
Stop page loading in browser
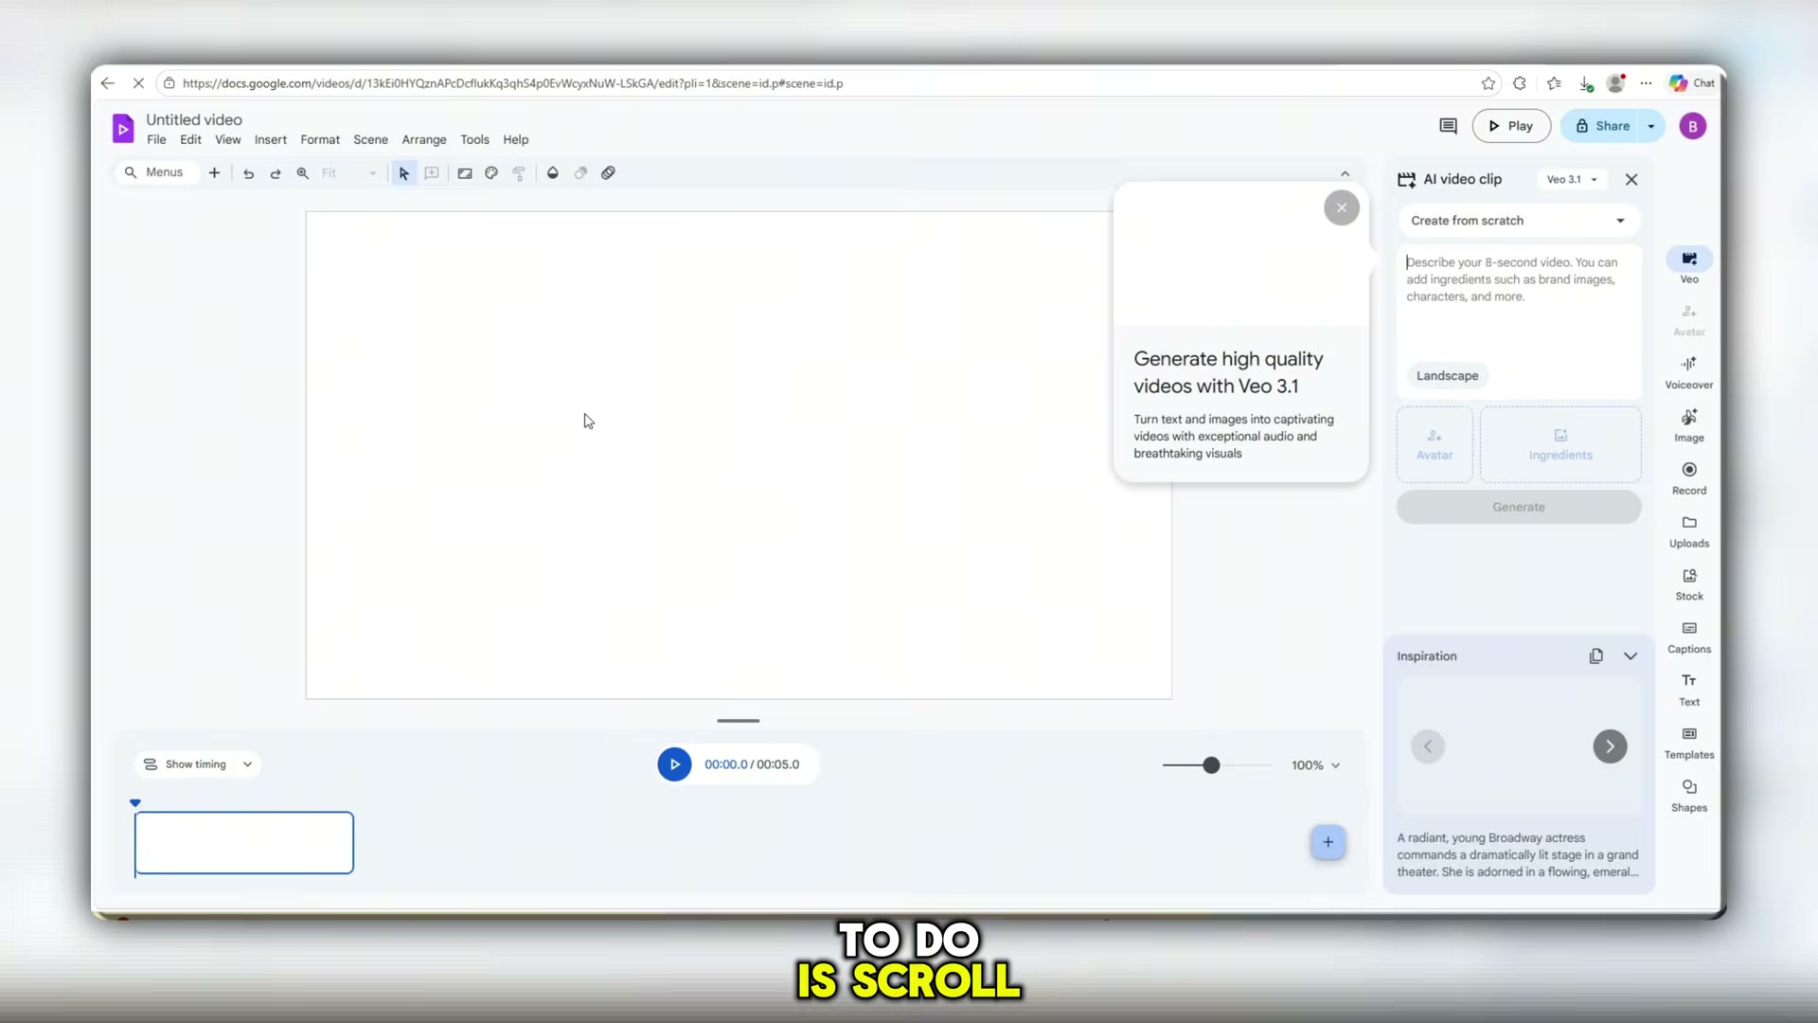[x=138, y=83]
